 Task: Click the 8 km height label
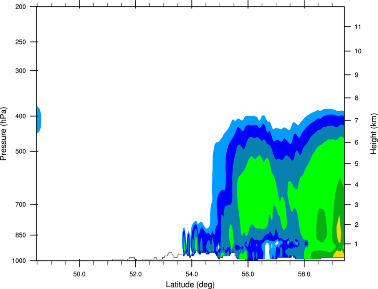coord(357,98)
